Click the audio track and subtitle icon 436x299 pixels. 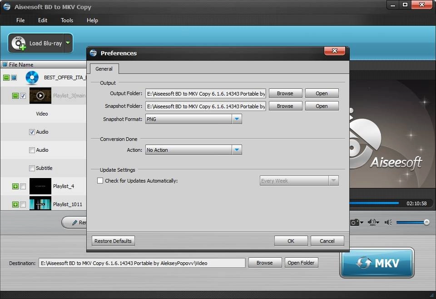tap(373, 222)
